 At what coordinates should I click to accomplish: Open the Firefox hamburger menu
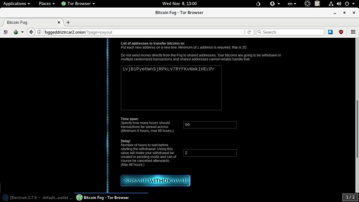pos(353,32)
